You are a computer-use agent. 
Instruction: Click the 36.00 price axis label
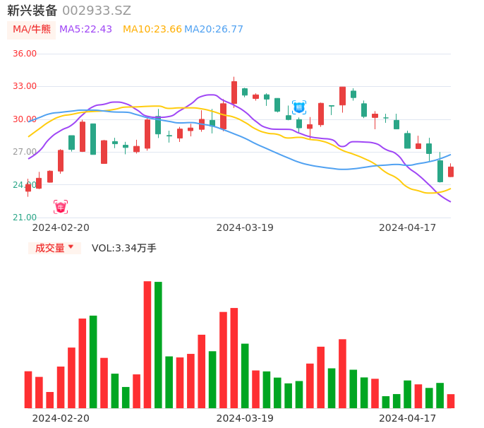pos(25,54)
